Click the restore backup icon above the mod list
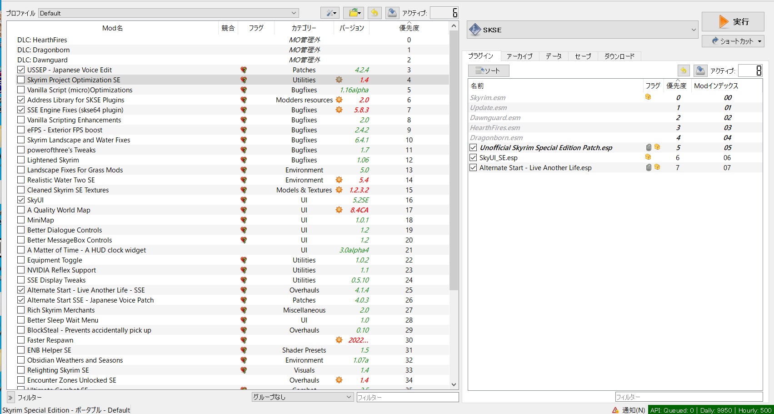The width and height of the screenshot is (774, 414). pos(375,13)
